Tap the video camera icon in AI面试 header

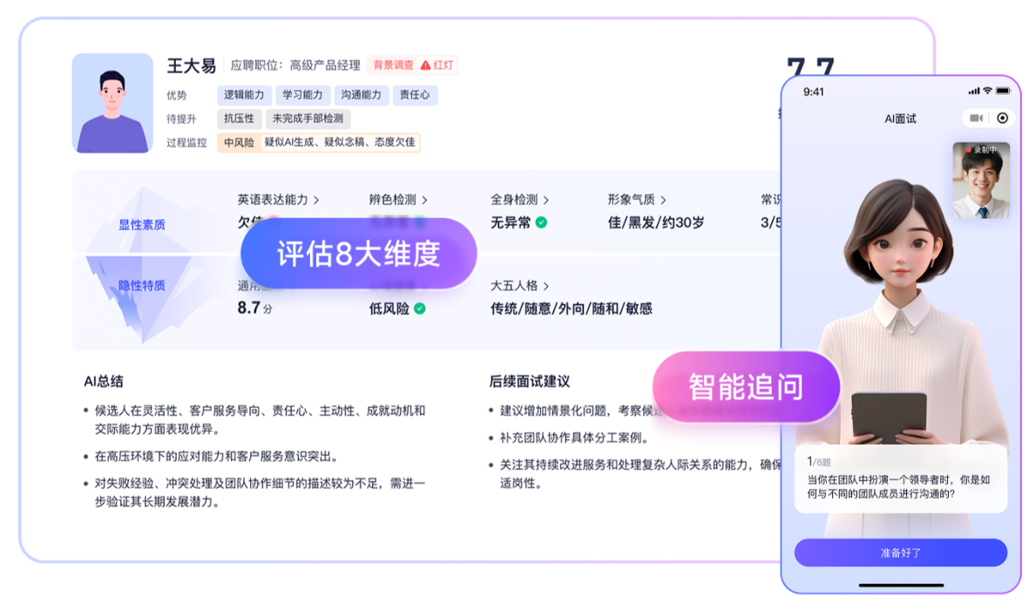tap(977, 118)
